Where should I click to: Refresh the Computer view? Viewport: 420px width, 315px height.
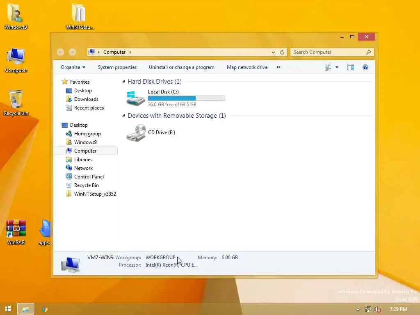pyautogui.click(x=282, y=52)
